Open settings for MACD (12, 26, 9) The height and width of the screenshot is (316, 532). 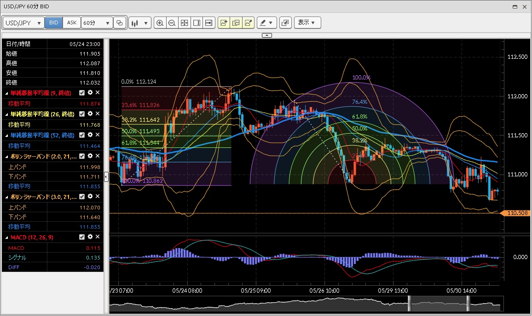coord(90,237)
